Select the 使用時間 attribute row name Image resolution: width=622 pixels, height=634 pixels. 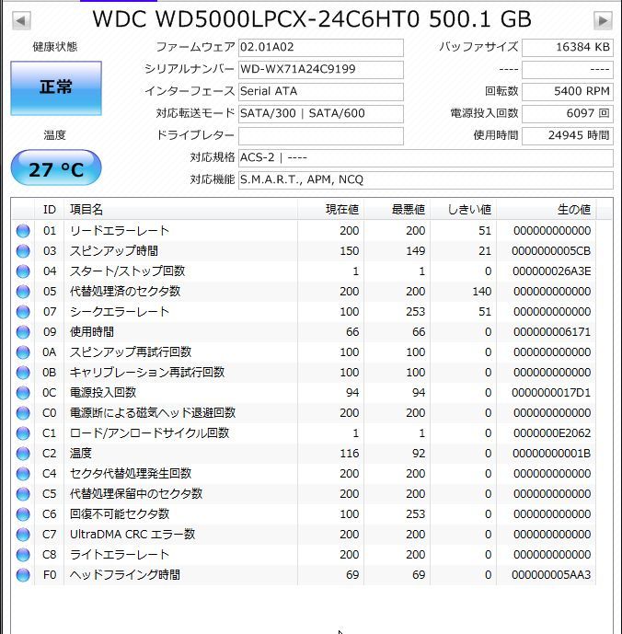[x=92, y=332]
